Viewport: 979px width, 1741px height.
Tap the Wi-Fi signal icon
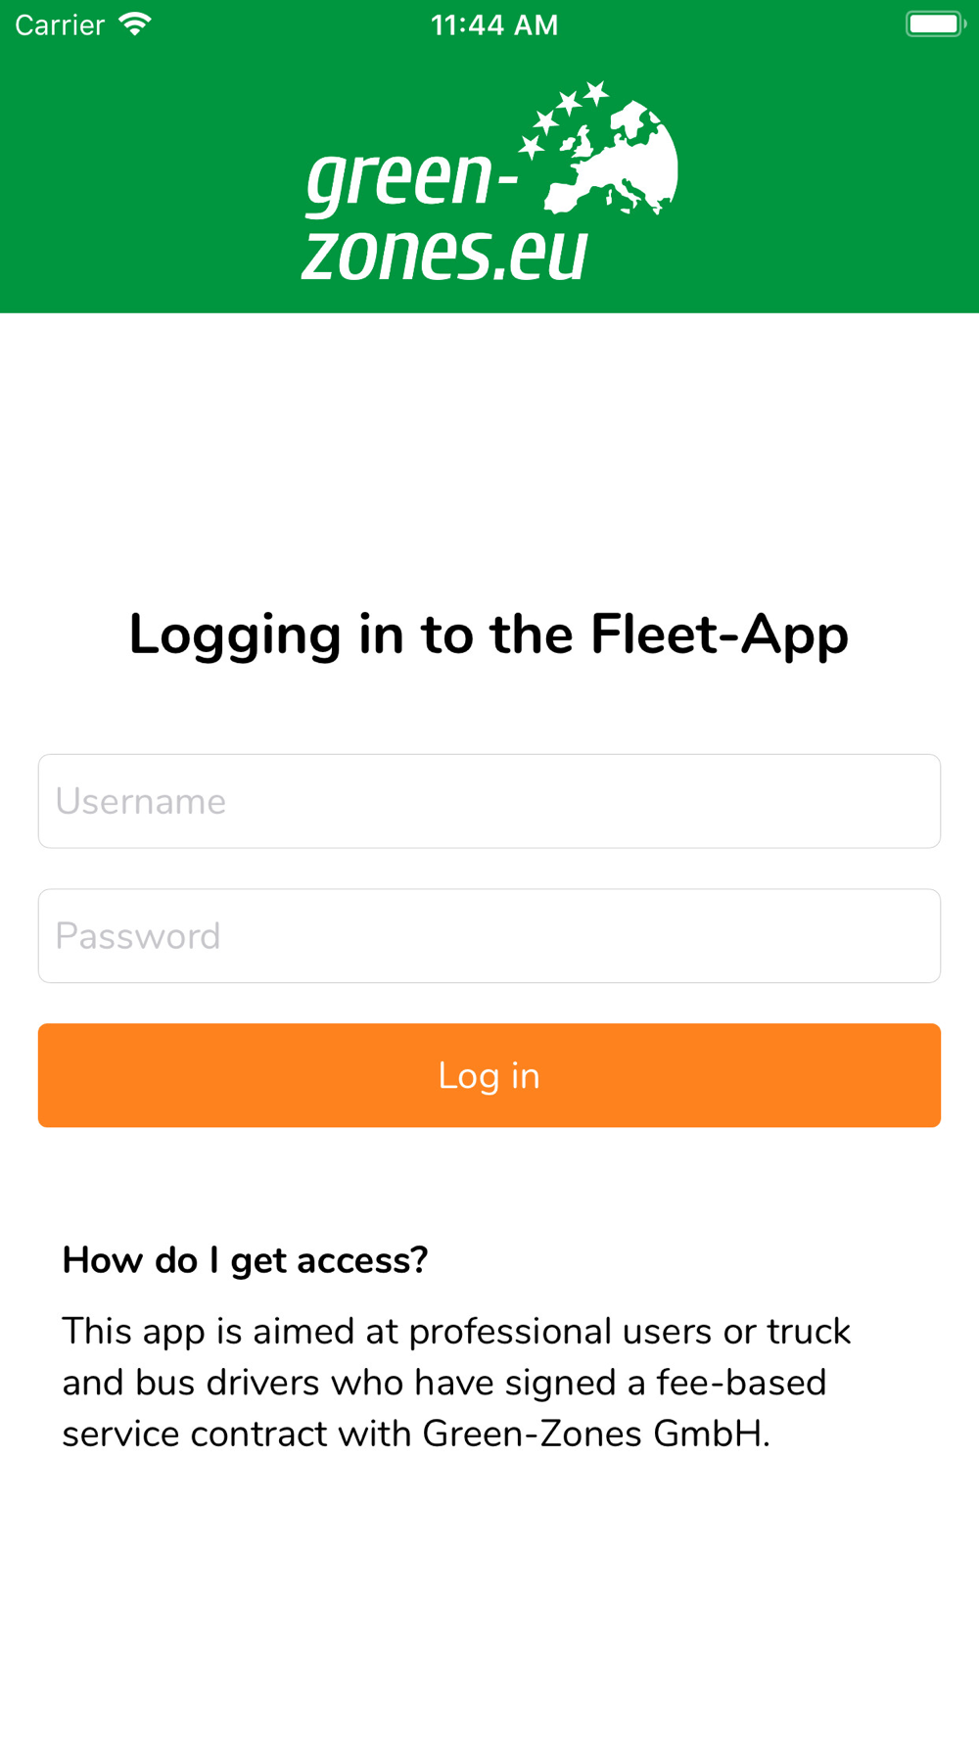pyautogui.click(x=135, y=24)
